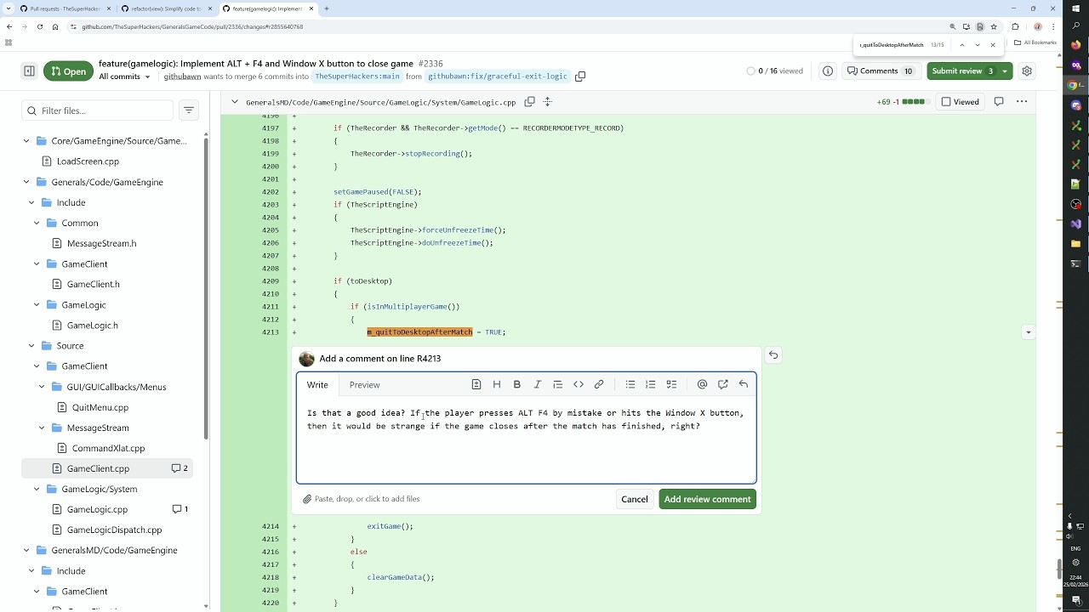
Task: Insert code formatting in comment
Action: pos(579,385)
